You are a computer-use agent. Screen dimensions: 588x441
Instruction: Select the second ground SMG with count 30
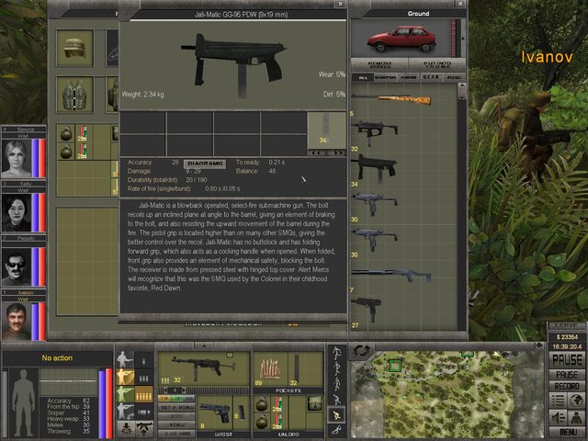click(x=374, y=239)
